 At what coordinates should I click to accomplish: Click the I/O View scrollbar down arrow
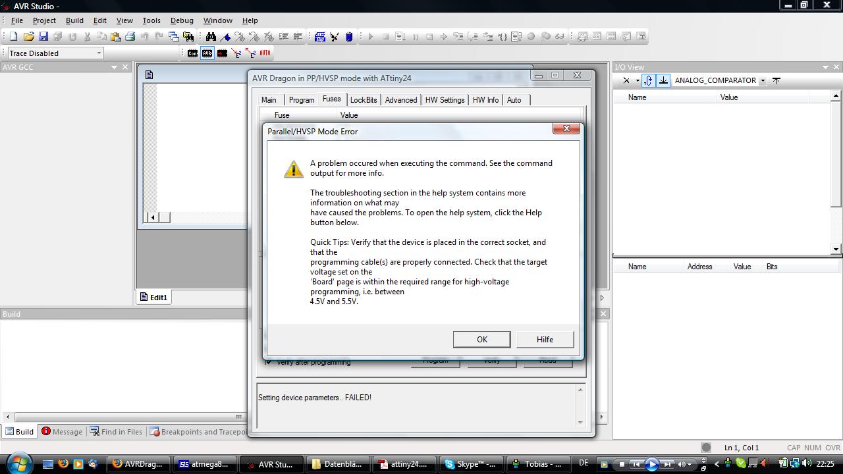[836, 249]
